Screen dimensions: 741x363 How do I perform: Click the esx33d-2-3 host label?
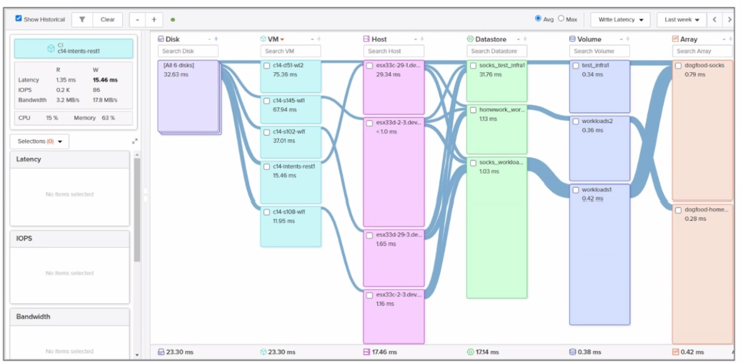[399, 123]
